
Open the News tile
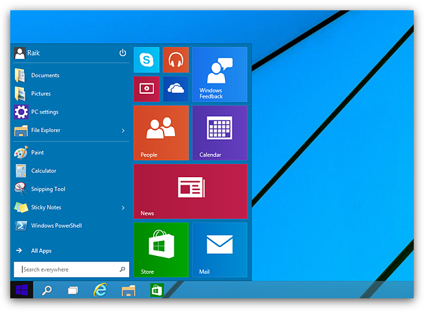190,192
